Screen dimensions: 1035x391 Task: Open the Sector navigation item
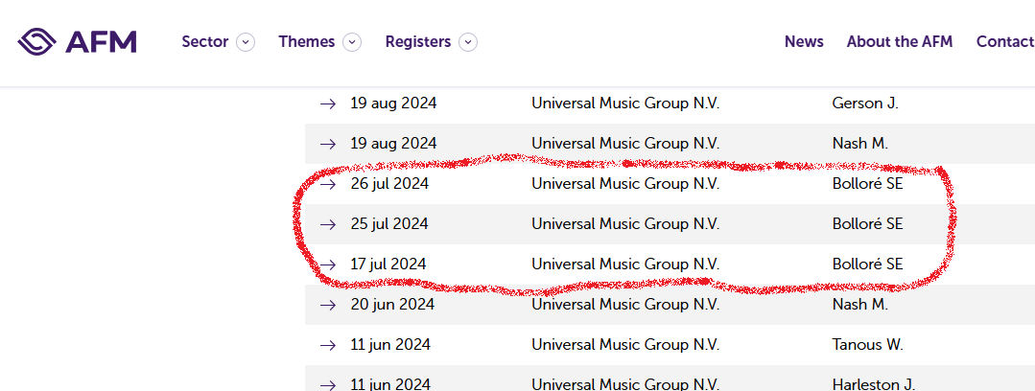click(204, 41)
